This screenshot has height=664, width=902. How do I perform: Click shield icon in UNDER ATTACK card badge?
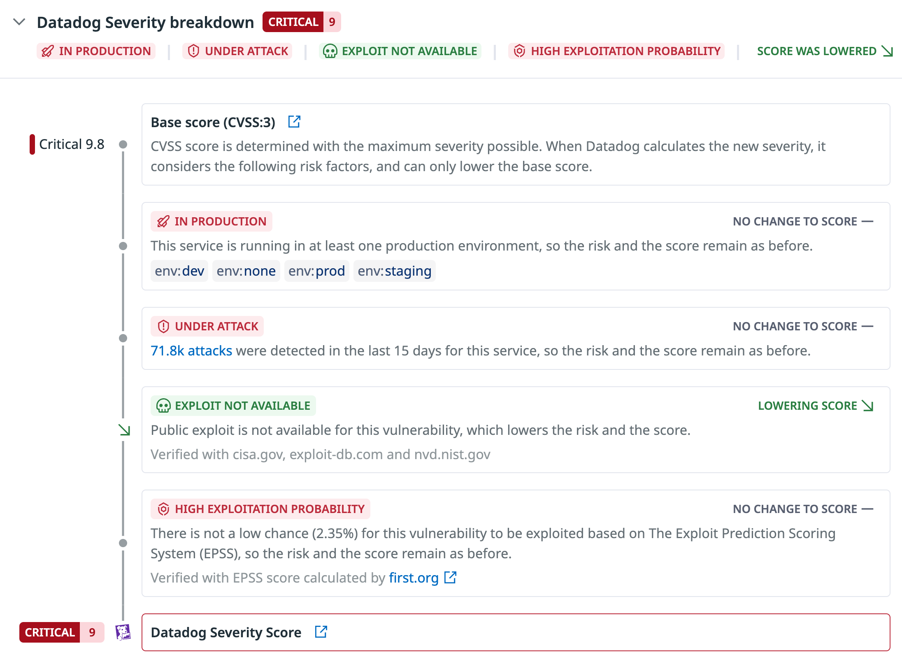click(163, 326)
